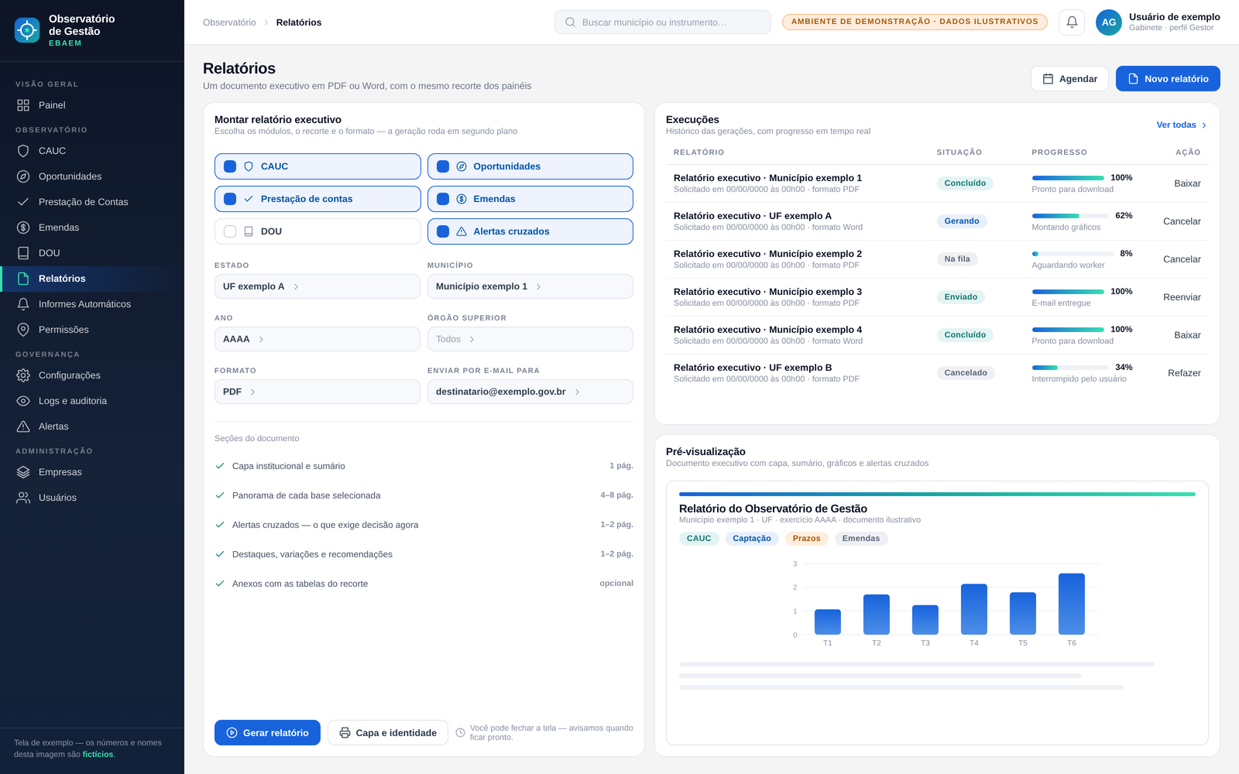Screen dimensions: 1239x774
Task: Uncheck the CAUC module checkbox
Action: click(x=230, y=166)
